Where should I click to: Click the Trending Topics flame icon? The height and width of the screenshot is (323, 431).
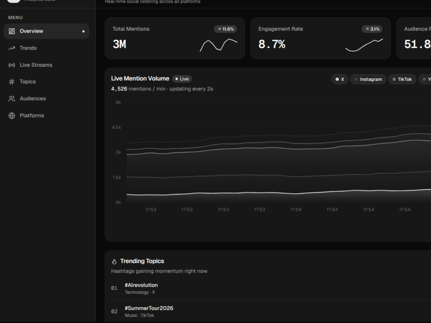114,261
